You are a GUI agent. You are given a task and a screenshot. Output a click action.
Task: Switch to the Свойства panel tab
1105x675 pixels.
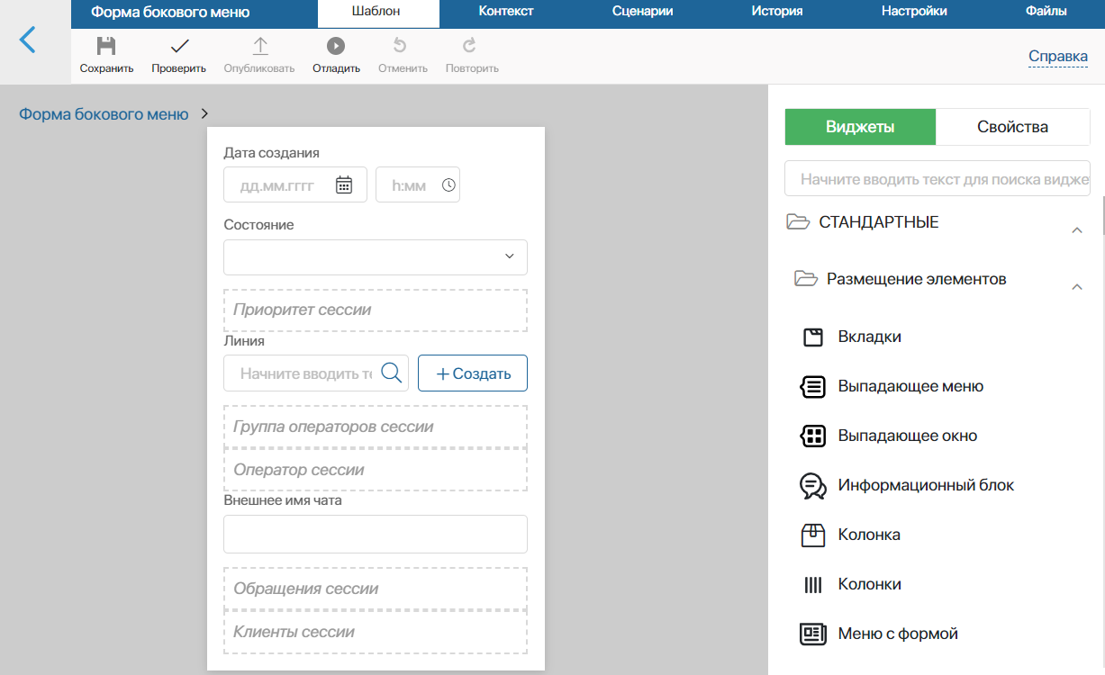(x=1013, y=127)
